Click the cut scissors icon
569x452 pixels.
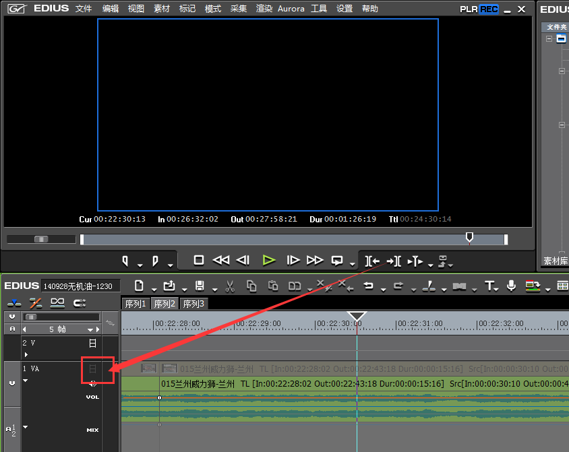coord(230,286)
